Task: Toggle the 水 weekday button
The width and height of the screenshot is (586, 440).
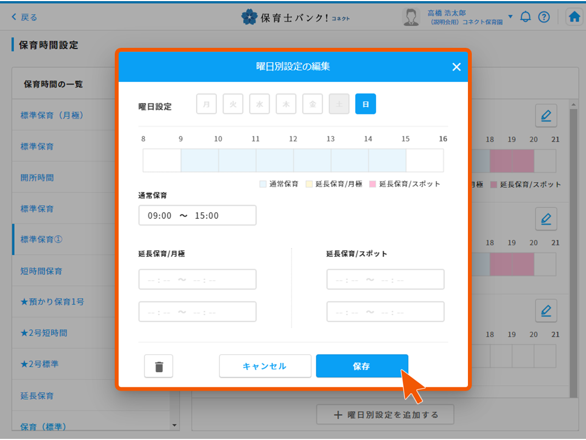Action: (259, 104)
